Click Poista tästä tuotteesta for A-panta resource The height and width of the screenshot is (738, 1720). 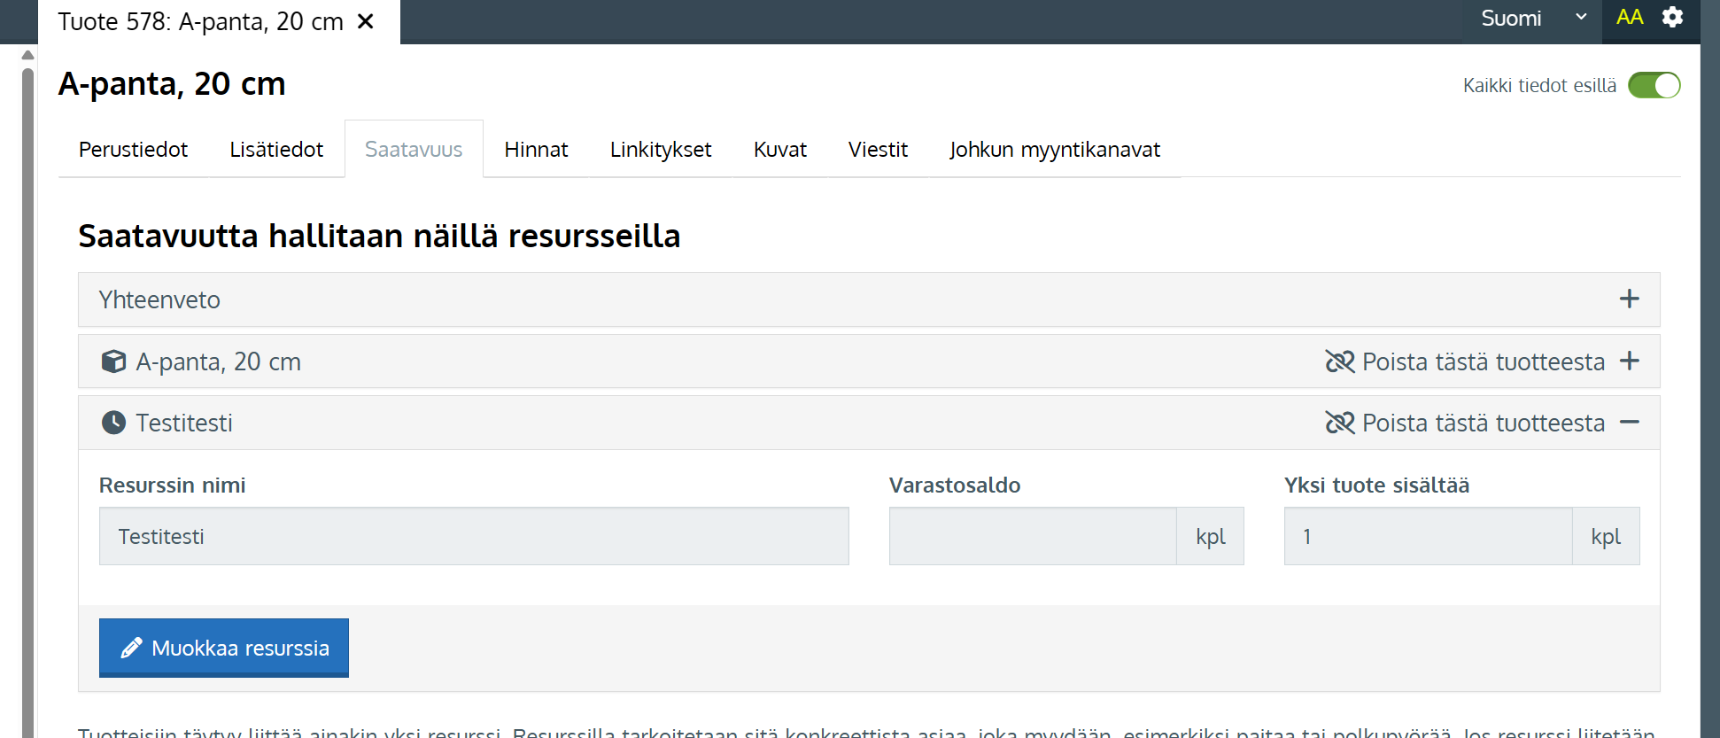pyautogui.click(x=1484, y=361)
